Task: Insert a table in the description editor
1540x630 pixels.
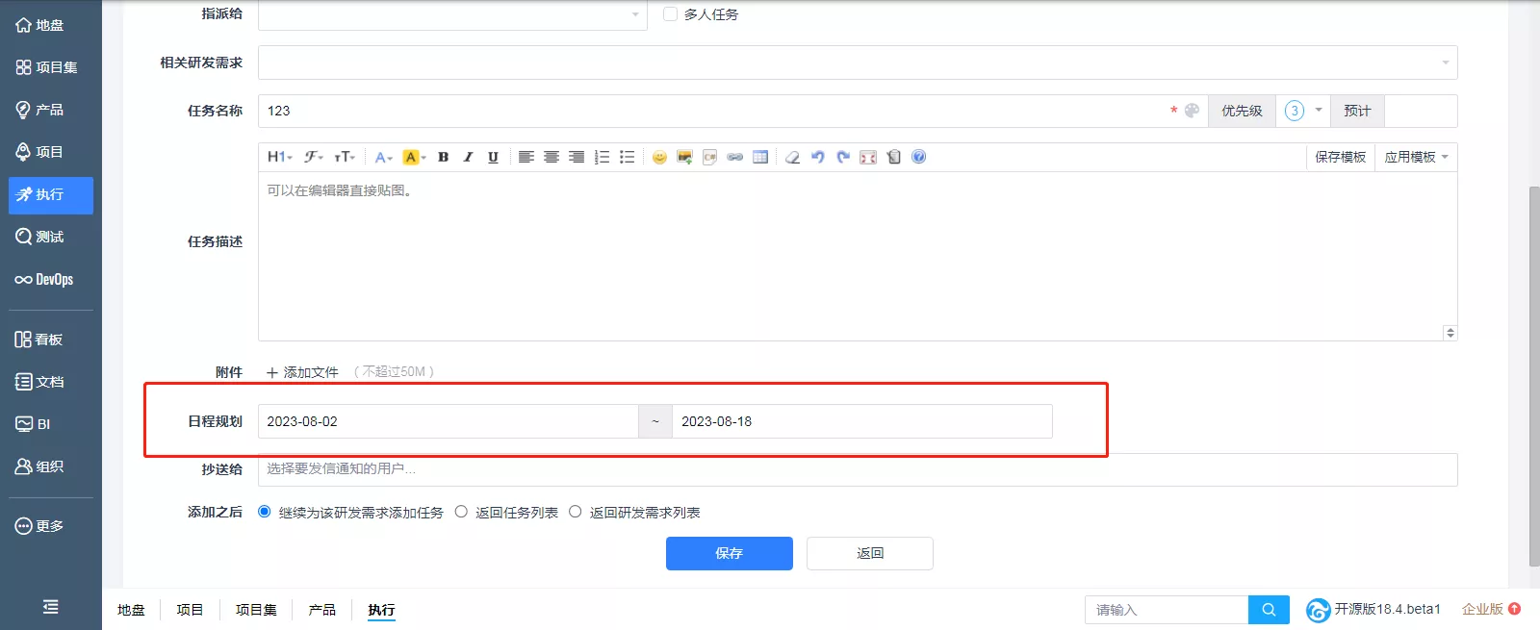Action: tap(760, 157)
